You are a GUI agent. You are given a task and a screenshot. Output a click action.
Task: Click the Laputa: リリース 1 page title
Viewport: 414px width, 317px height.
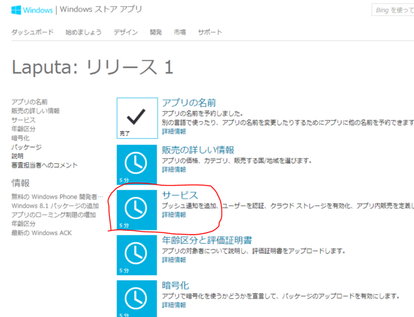[x=93, y=67]
